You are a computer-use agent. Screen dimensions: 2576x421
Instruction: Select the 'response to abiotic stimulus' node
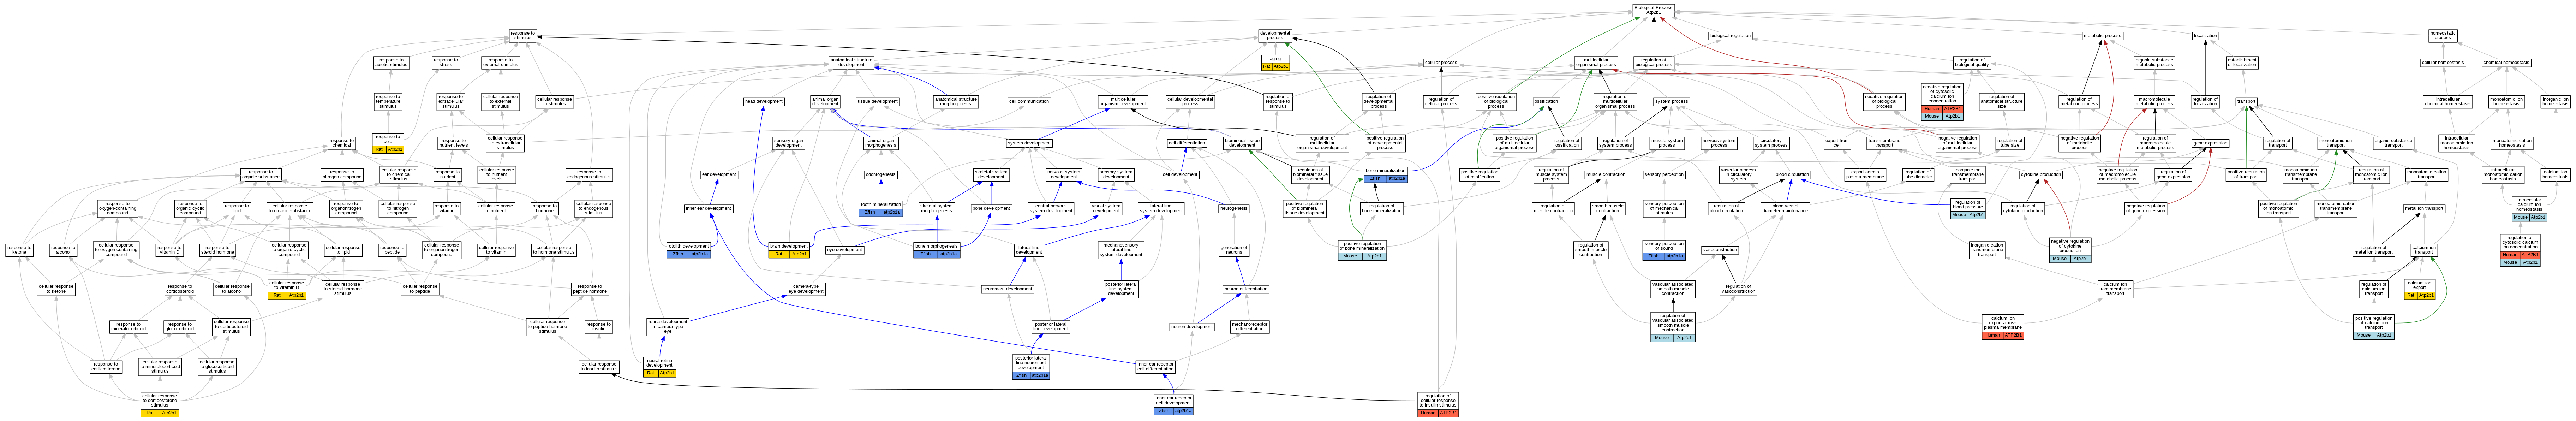coord(391,62)
